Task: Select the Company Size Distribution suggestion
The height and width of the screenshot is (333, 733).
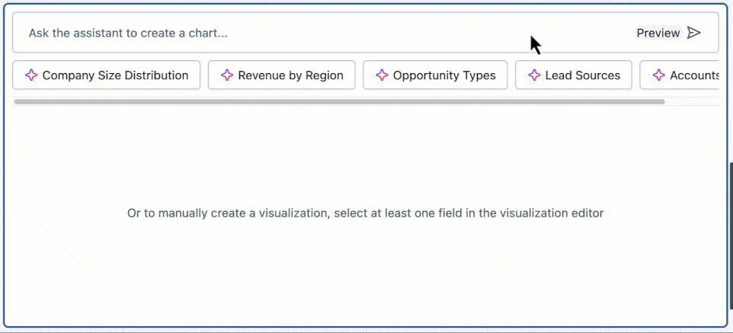Action: click(115, 75)
